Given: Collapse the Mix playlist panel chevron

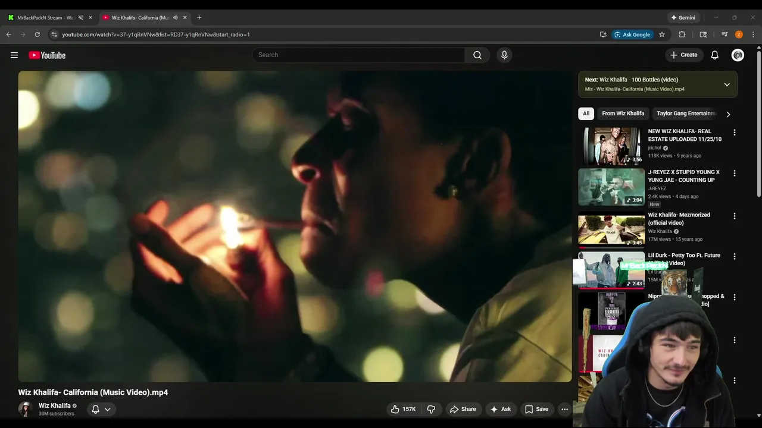Looking at the screenshot, I should [727, 84].
